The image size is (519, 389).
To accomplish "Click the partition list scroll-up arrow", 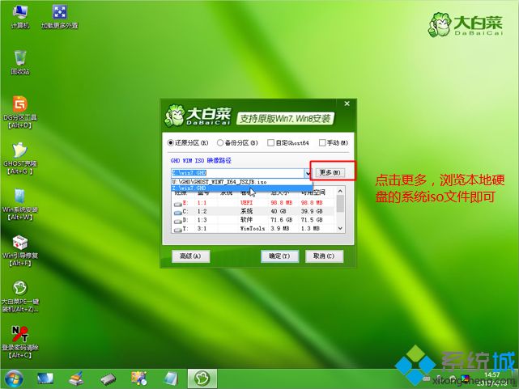I will tap(340, 191).
